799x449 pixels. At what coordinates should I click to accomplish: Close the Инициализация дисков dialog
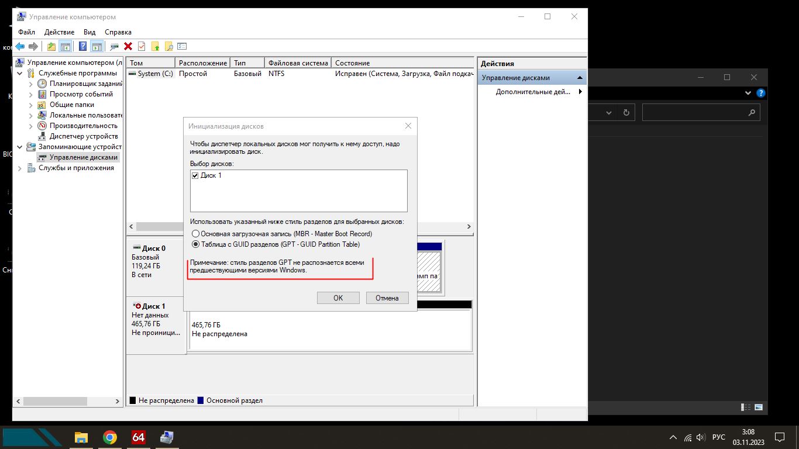point(408,126)
